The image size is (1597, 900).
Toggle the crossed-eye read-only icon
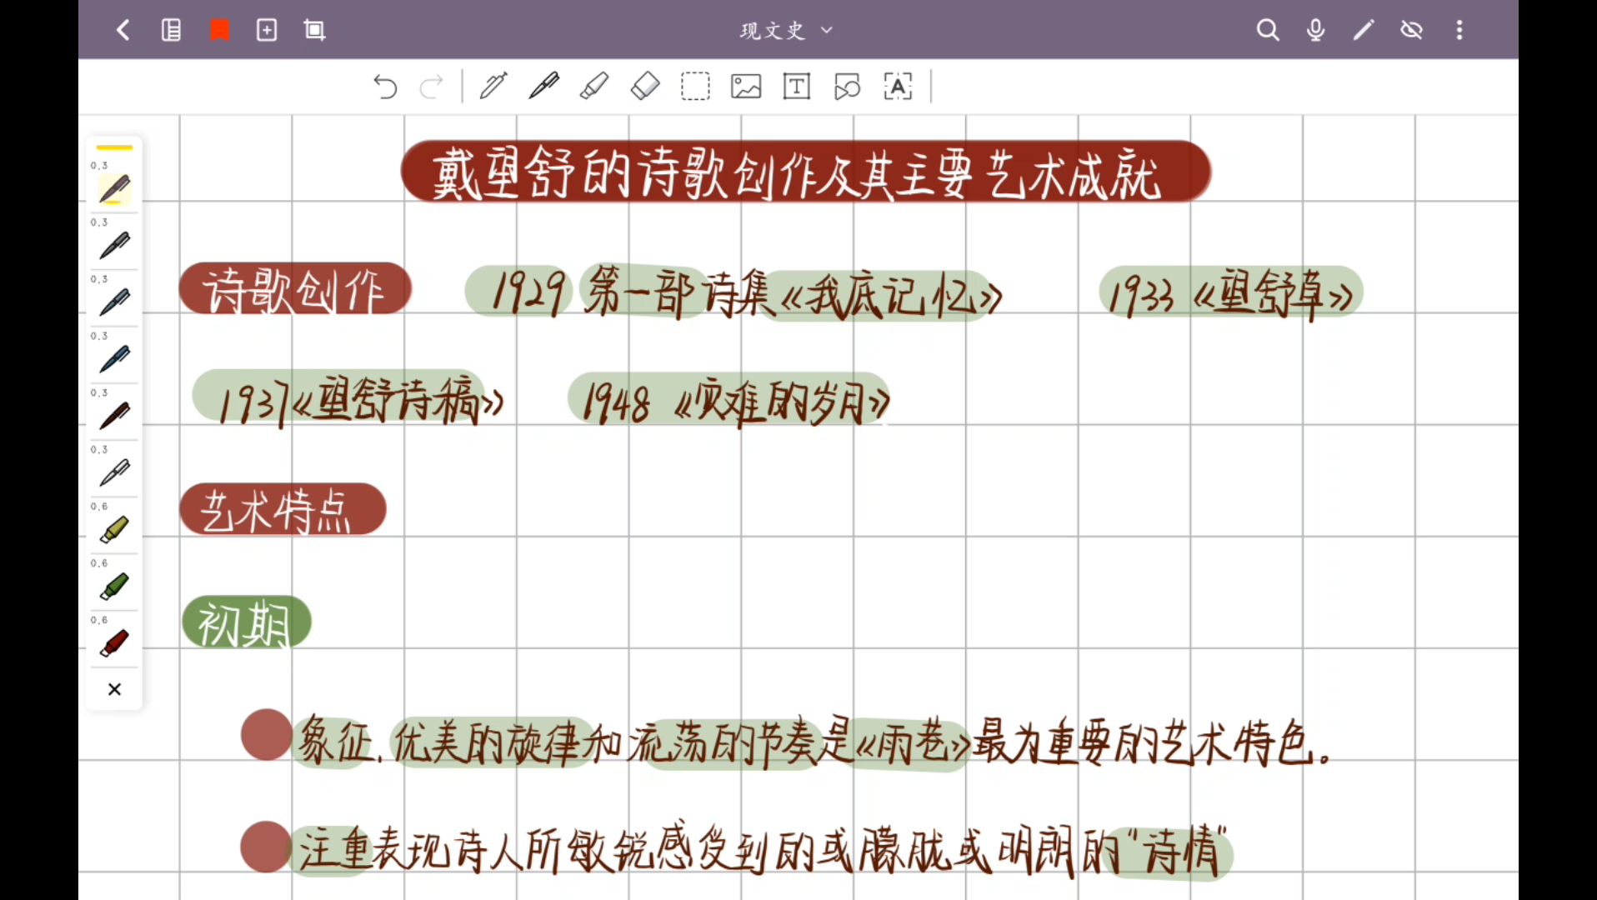1411,31
